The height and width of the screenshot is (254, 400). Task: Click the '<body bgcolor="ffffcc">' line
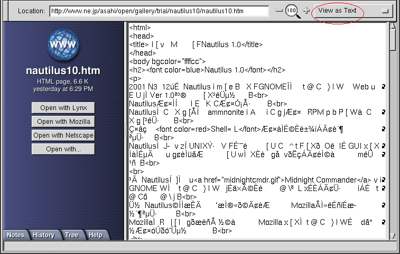tap(168, 61)
